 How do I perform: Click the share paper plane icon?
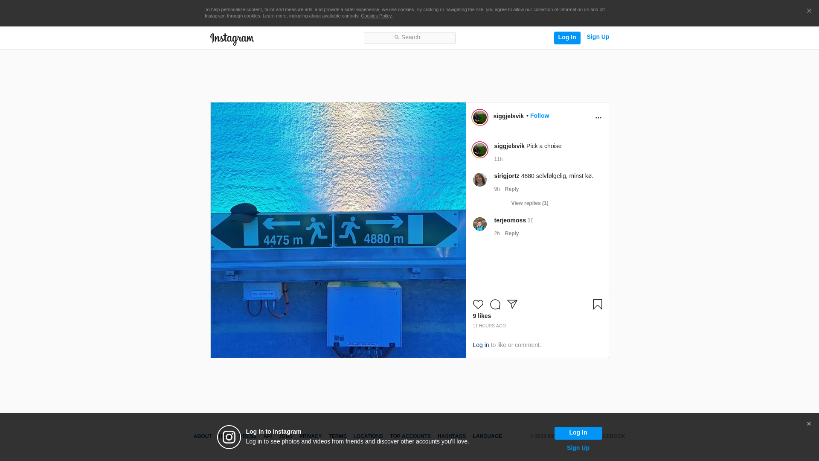click(x=512, y=304)
